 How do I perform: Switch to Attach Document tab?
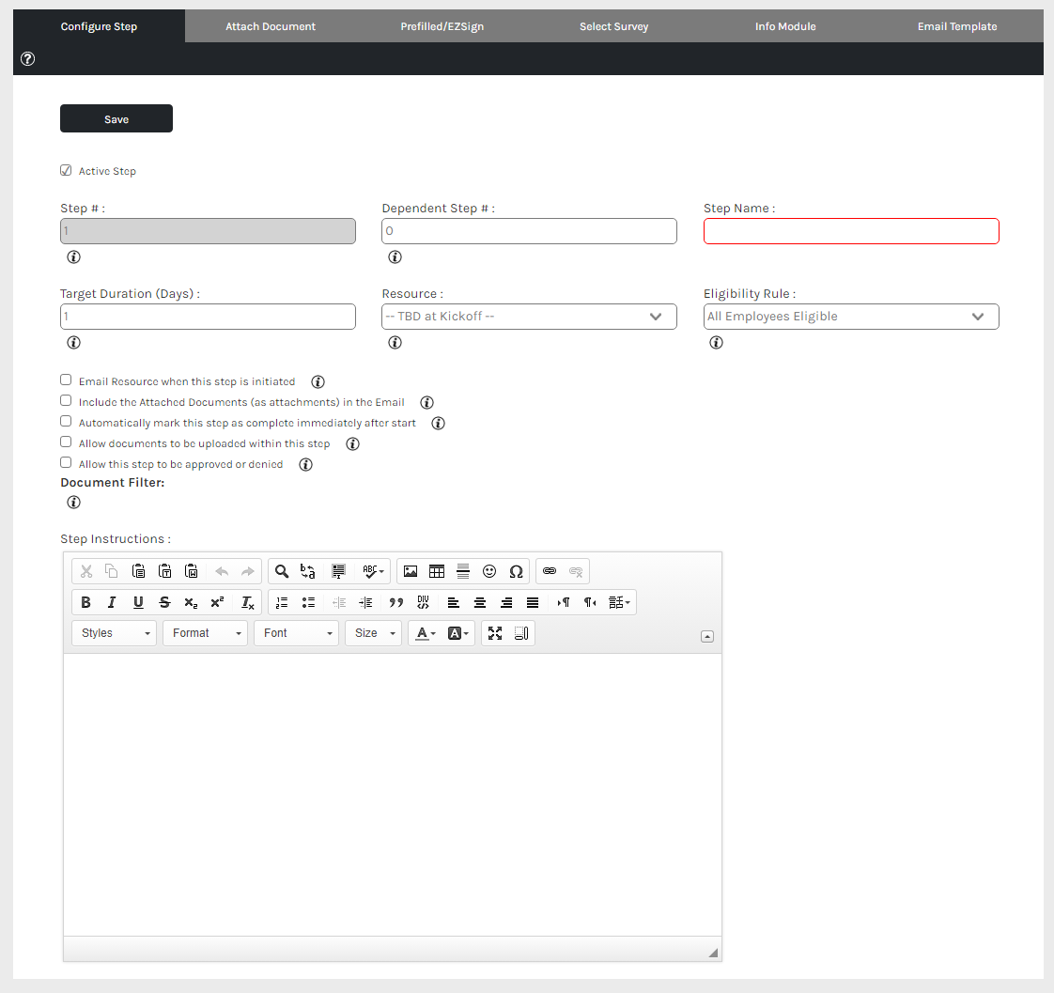pyautogui.click(x=271, y=26)
